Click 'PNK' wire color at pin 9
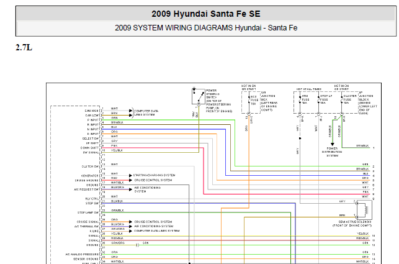 coord(114,146)
